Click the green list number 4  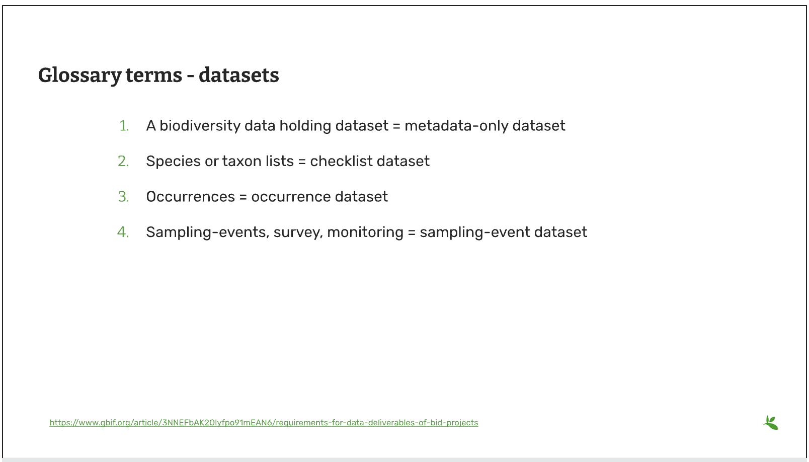click(x=123, y=232)
